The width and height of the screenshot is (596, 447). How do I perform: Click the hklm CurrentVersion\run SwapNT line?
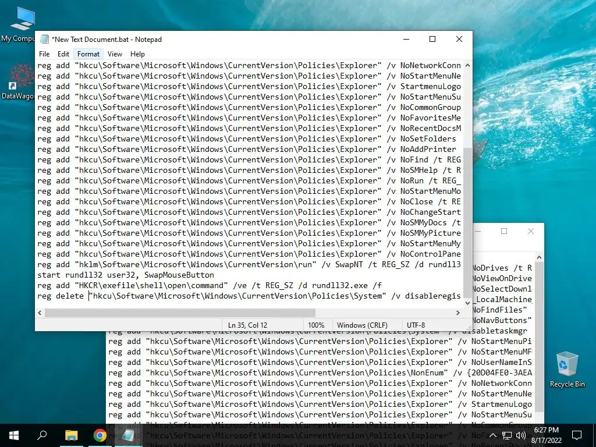(249, 265)
